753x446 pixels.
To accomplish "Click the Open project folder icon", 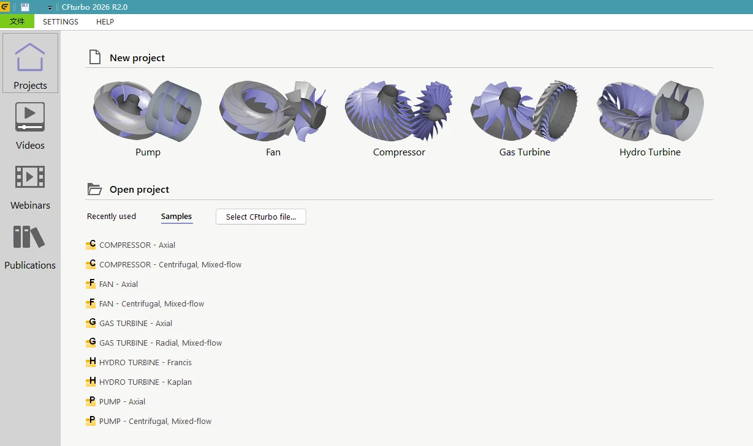I will tap(94, 189).
